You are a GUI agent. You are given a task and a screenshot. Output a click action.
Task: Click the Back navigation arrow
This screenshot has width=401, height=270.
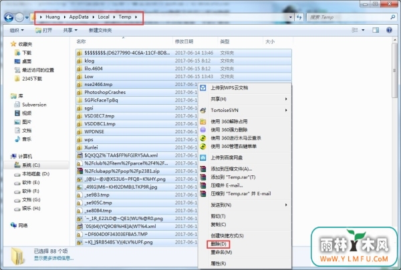9,17
